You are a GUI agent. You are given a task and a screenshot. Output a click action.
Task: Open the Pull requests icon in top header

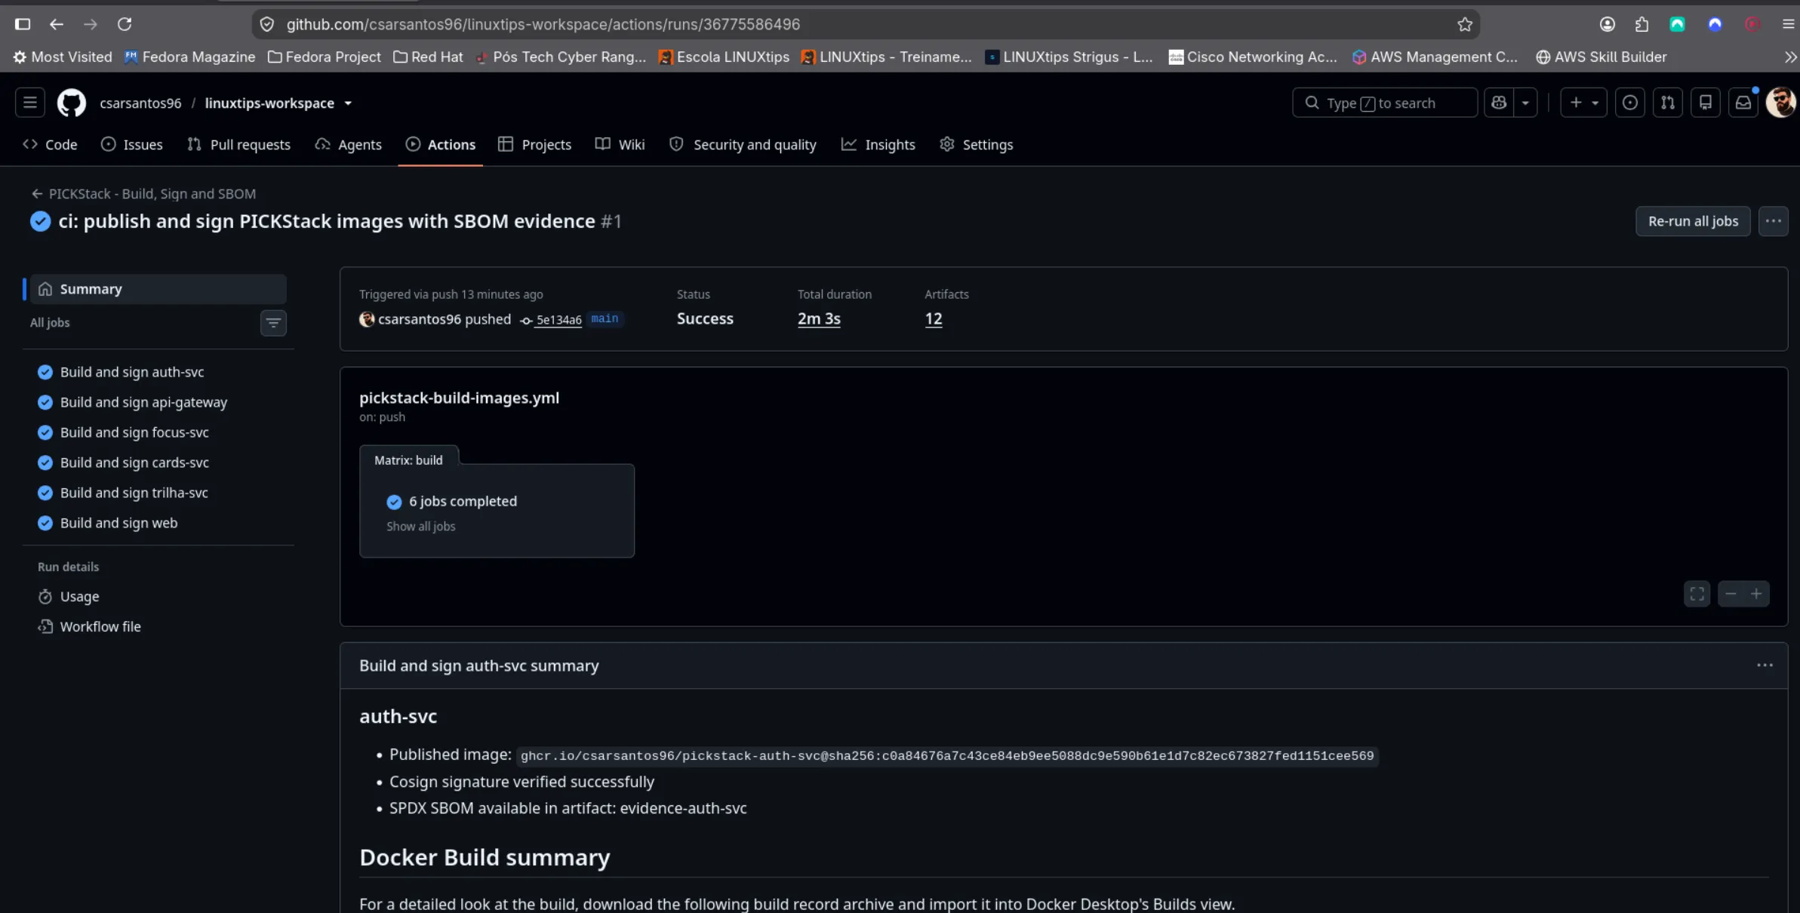(1668, 103)
